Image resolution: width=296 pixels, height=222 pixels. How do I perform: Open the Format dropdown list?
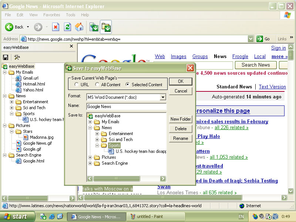163,97
